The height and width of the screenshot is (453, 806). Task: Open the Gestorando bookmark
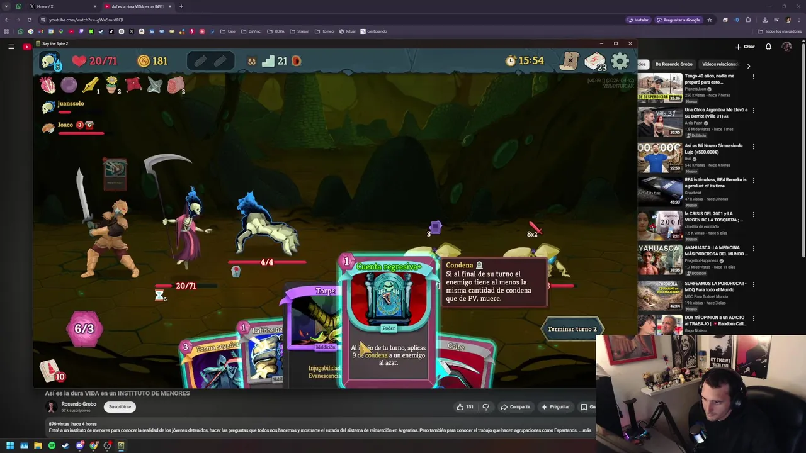374,31
